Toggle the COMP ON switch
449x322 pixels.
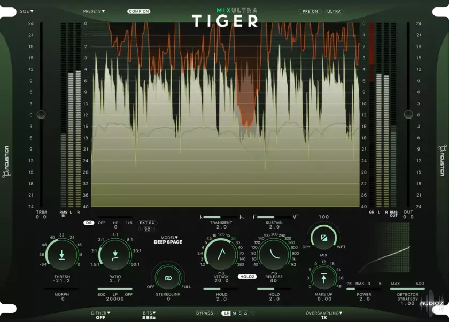pyautogui.click(x=138, y=11)
